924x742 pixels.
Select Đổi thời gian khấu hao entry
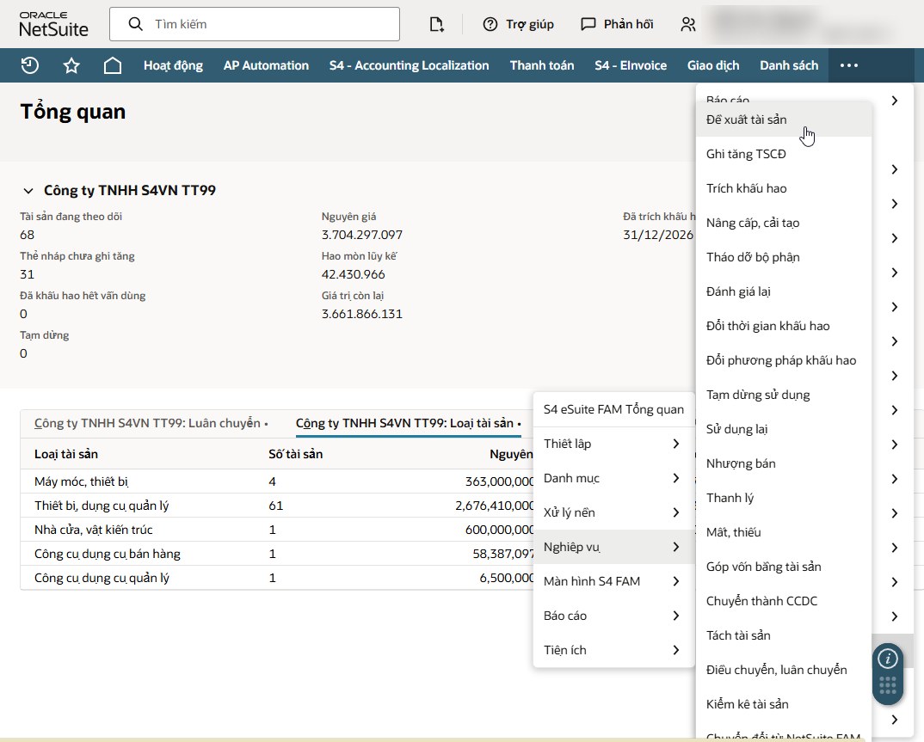(783, 326)
